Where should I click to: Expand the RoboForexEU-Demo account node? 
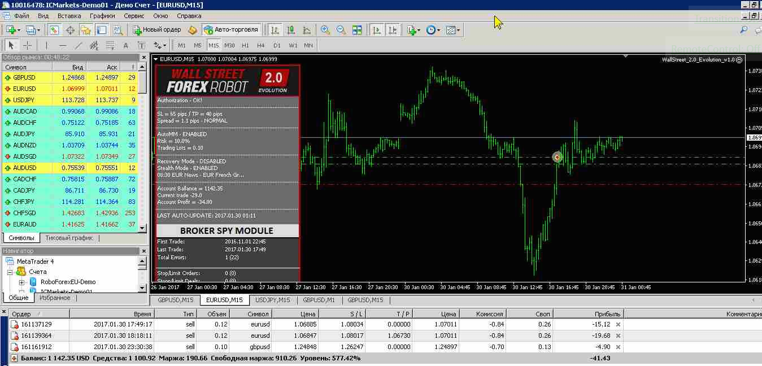pos(21,282)
